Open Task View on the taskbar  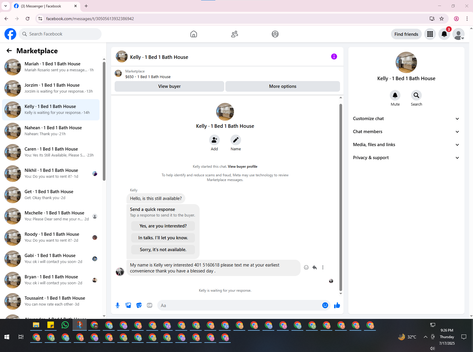point(21,337)
